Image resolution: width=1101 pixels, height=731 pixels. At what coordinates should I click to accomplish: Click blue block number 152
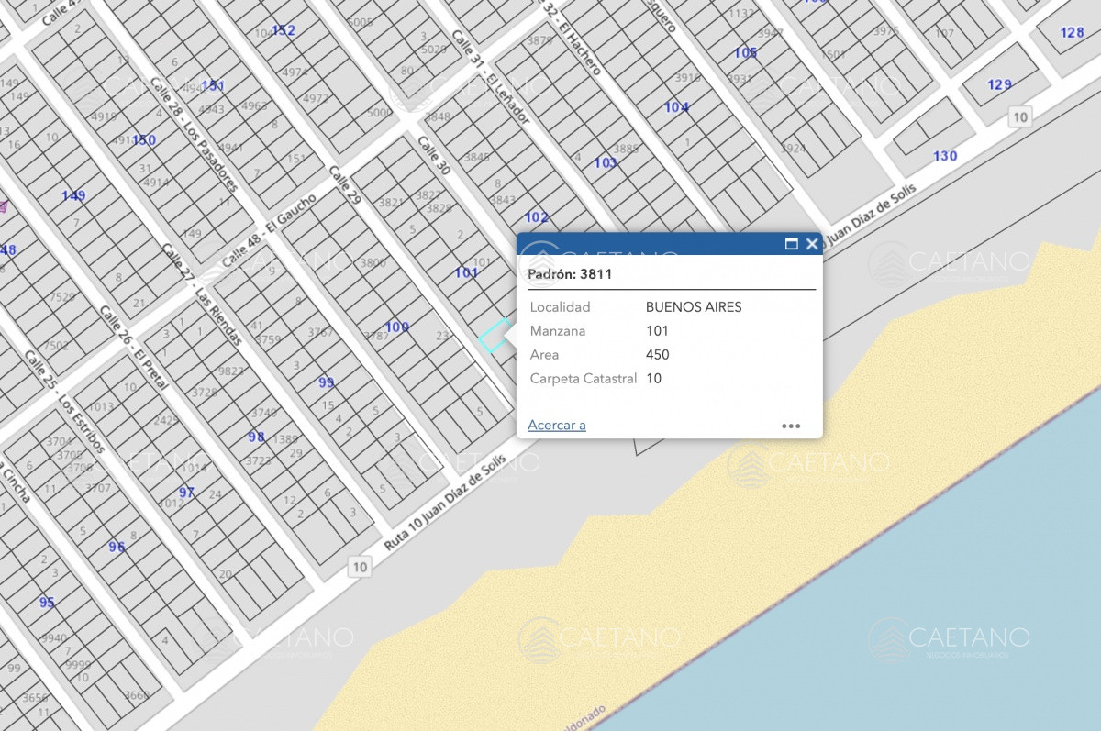tap(284, 30)
